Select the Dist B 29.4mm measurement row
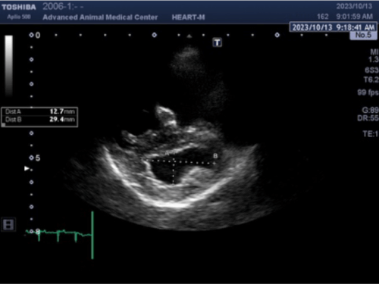 pyautogui.click(x=39, y=120)
